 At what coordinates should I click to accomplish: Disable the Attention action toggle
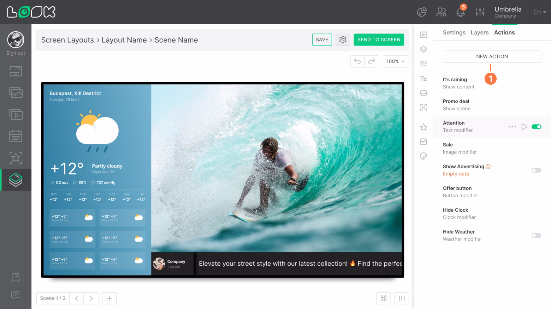[x=537, y=127]
